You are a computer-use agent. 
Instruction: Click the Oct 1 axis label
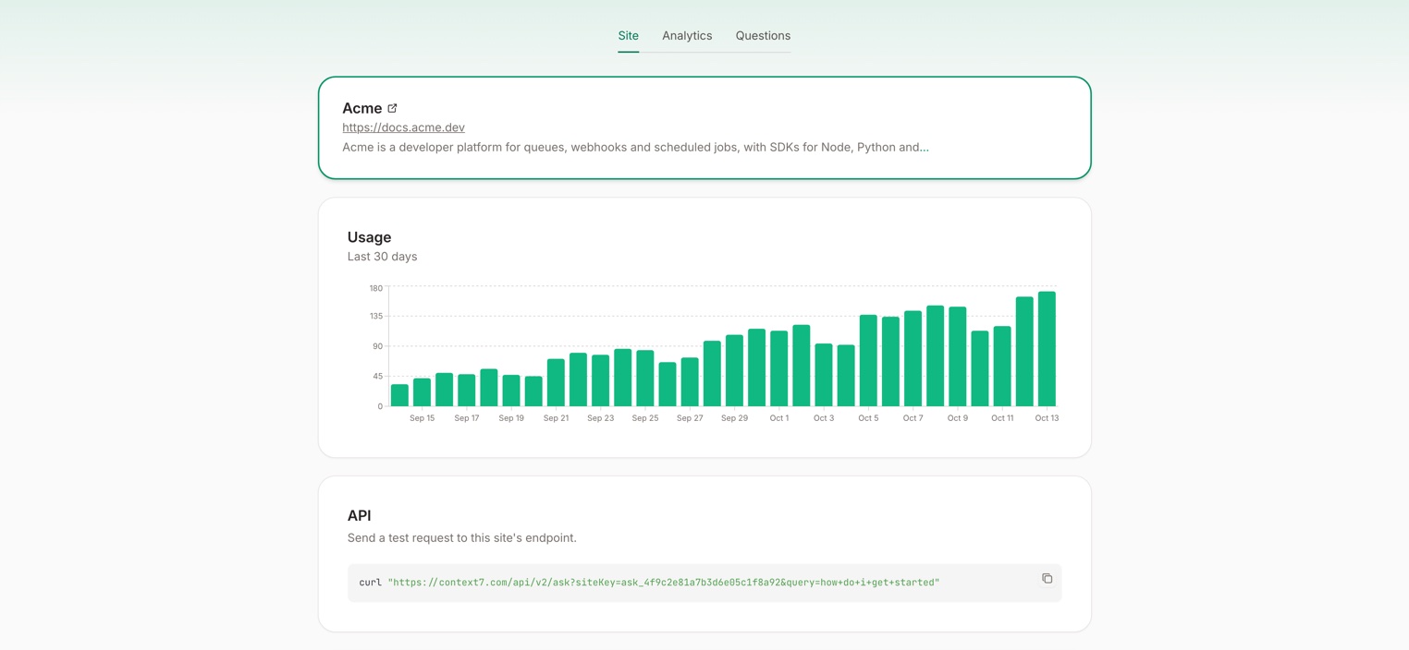[779, 418]
